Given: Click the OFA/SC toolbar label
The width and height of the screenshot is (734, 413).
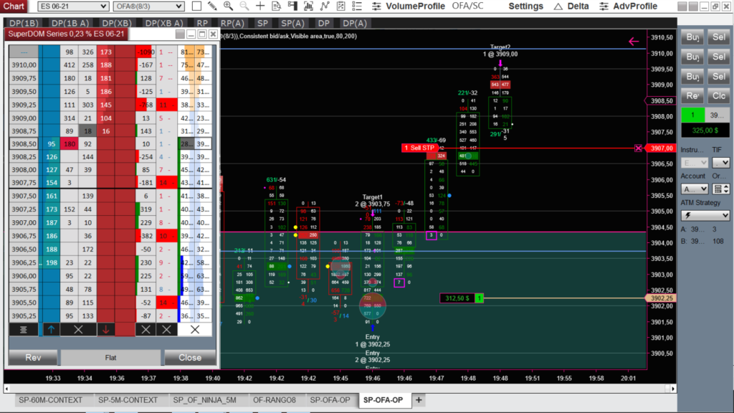Looking at the screenshot, I should pyautogui.click(x=467, y=6).
